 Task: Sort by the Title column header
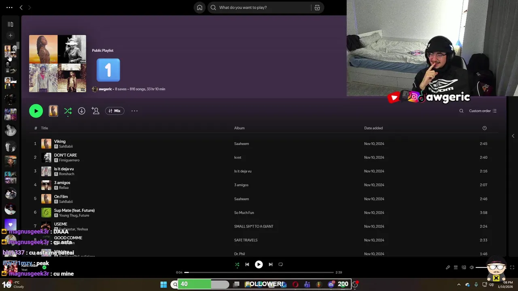tap(45, 128)
